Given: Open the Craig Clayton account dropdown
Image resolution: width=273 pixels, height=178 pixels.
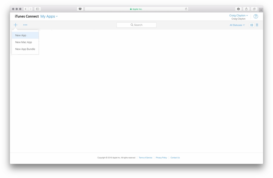Looking at the screenshot, I should (x=239, y=16).
